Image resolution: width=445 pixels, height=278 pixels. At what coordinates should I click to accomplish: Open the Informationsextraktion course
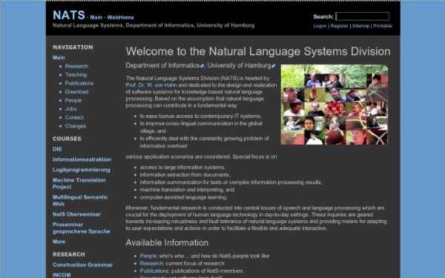coord(82,159)
